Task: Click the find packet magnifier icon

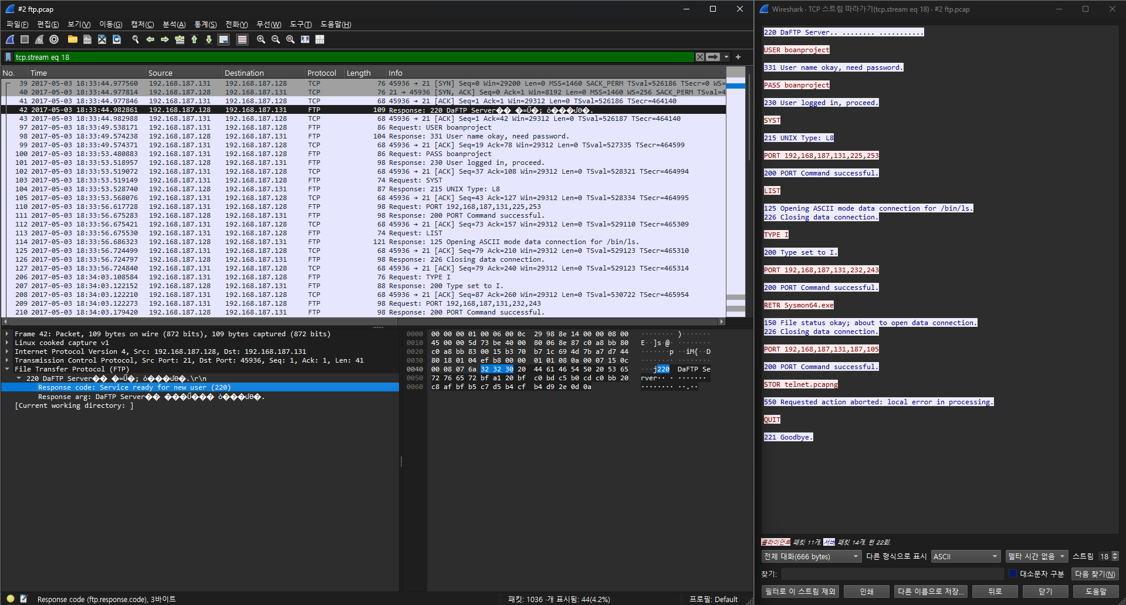Action: [136, 39]
